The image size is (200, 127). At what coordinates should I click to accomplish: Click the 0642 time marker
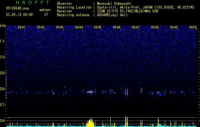(41, 27)
